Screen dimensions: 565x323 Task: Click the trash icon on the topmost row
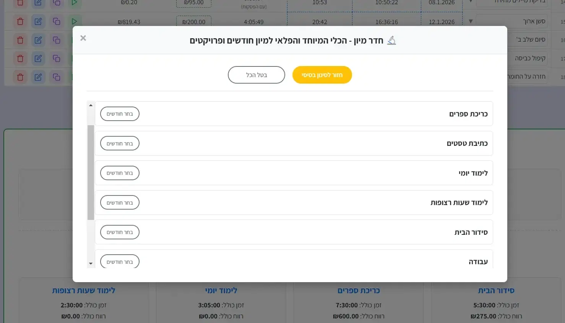tap(20, 3)
